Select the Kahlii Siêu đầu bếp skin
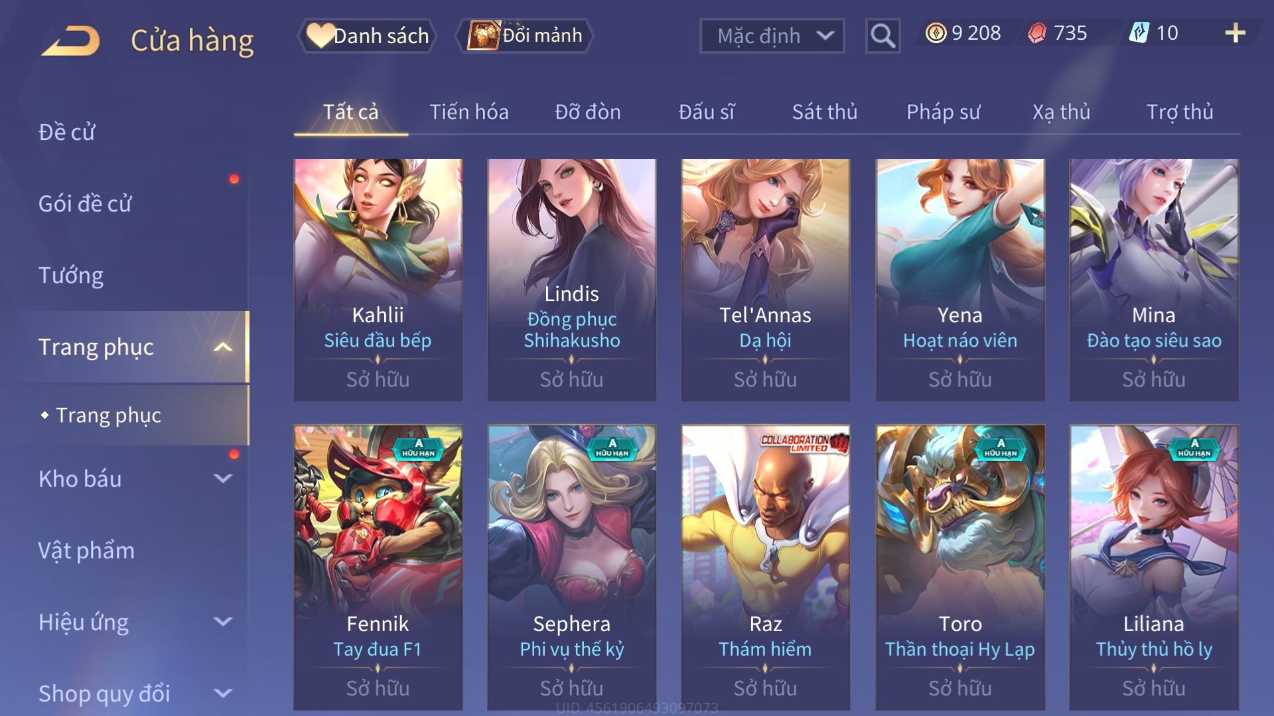Screen dimensions: 1274x716 378,280
